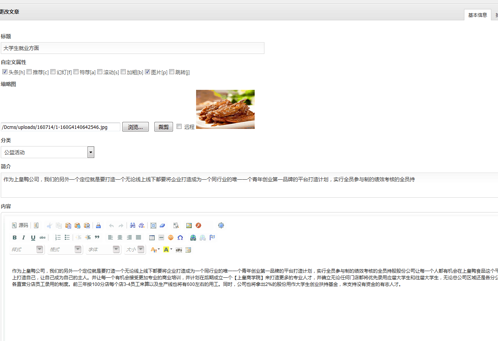Click the cut scissors icon
The height and width of the screenshot is (341, 498).
49,225
